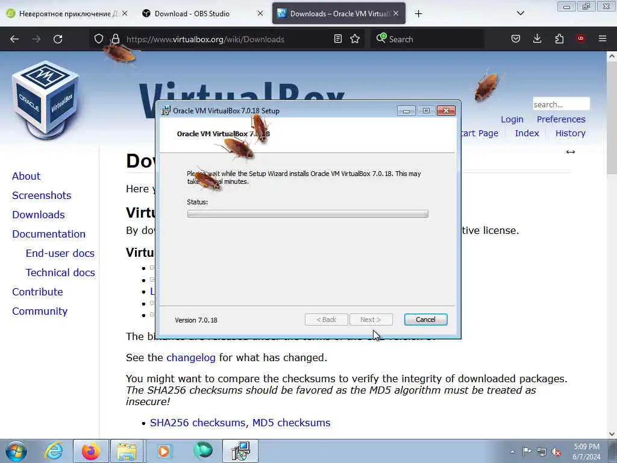Open the media player taskbar icon

click(x=164, y=451)
